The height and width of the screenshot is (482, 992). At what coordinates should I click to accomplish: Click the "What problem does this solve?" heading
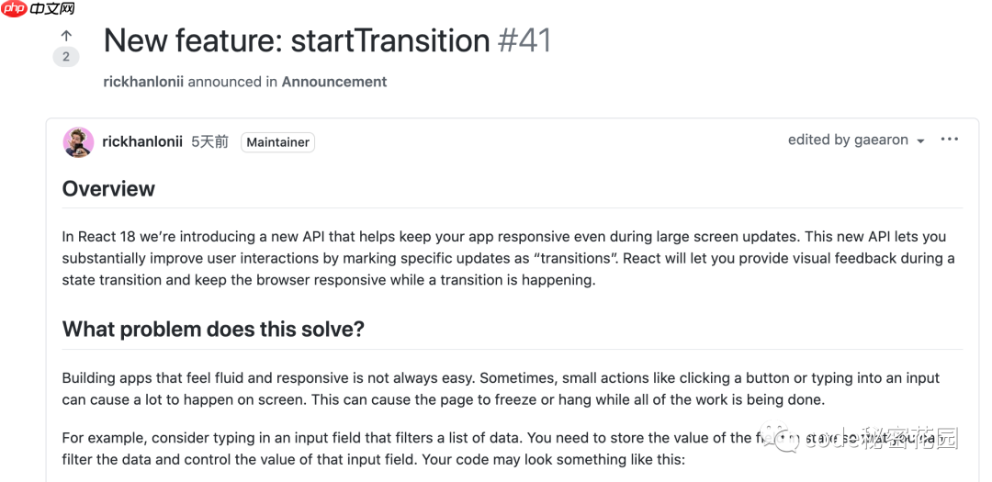(x=213, y=330)
